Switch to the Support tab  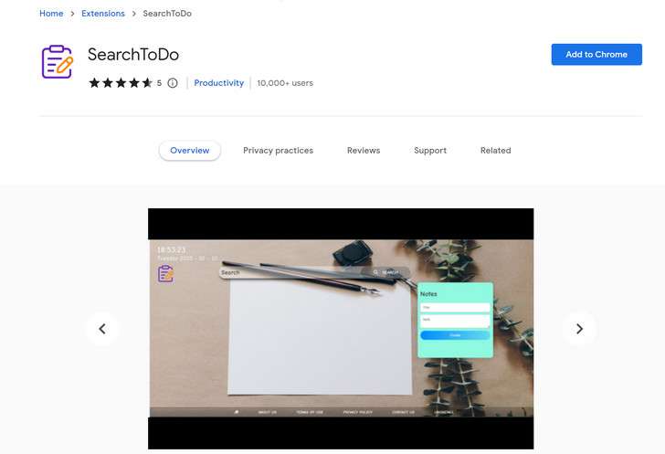click(x=430, y=151)
